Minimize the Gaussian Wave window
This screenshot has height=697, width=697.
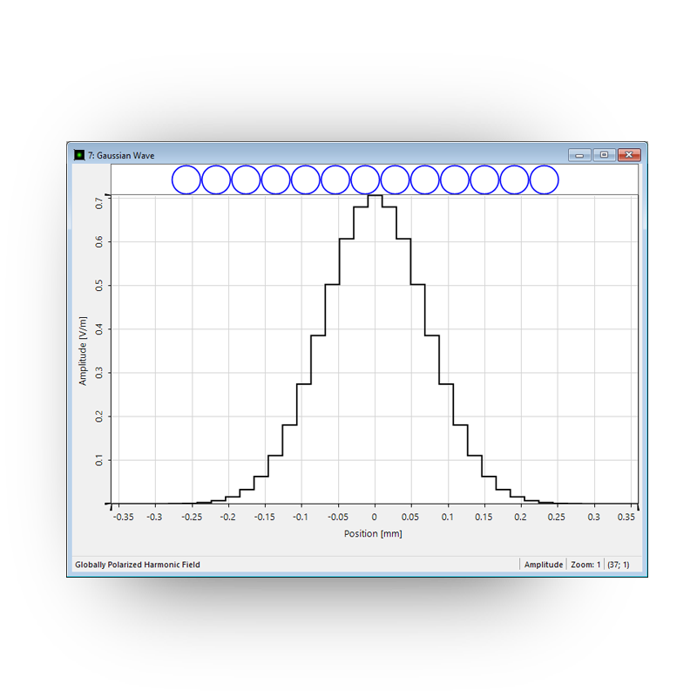tap(579, 155)
